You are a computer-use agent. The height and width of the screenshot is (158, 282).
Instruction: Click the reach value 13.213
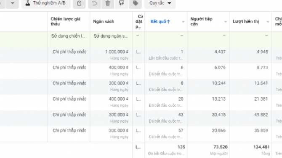[x=219, y=99]
